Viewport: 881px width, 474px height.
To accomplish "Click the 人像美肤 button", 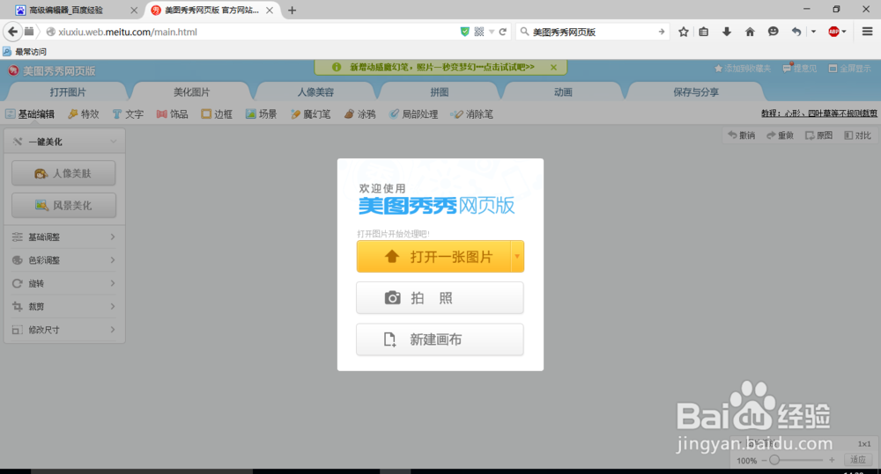I will 64,173.
